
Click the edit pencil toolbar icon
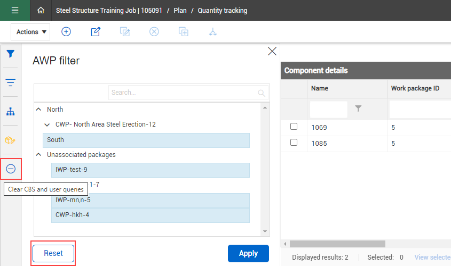96,31
